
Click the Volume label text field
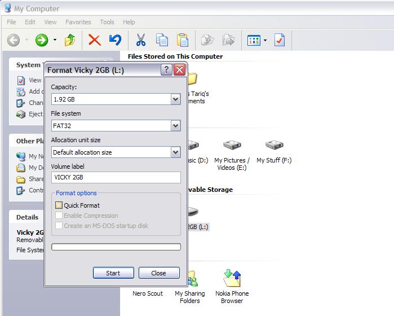pos(116,177)
